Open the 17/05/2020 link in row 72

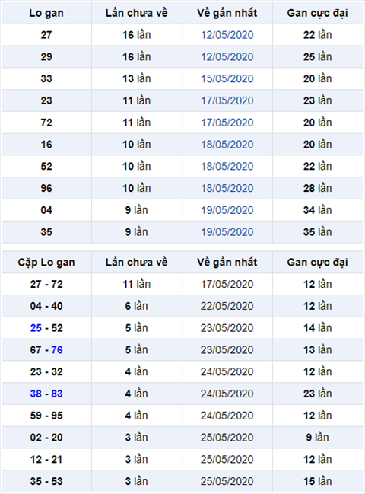pyautogui.click(x=227, y=123)
